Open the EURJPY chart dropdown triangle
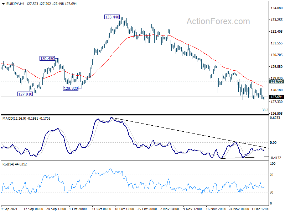 (3, 4)
